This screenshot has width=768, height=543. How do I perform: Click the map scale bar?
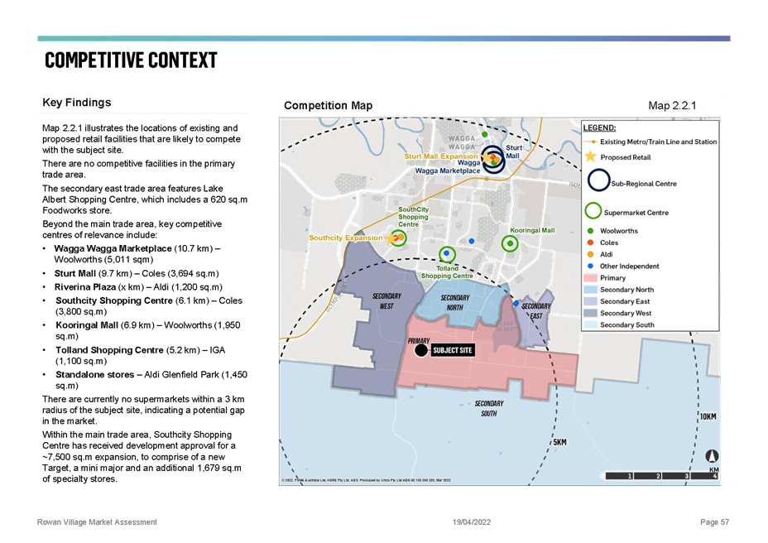662,475
